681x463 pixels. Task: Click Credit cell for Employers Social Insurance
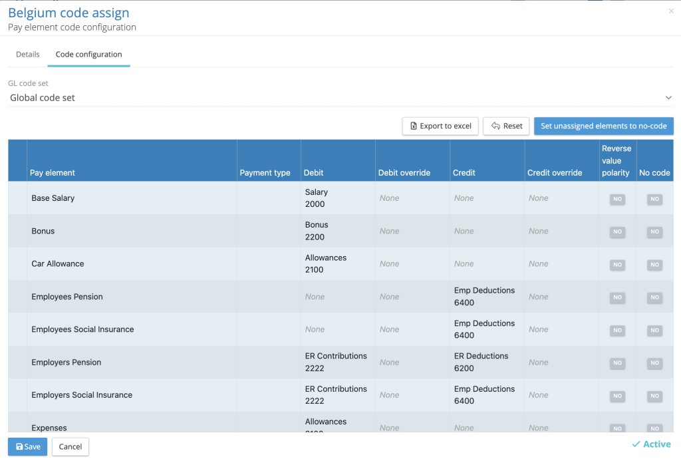pos(486,395)
